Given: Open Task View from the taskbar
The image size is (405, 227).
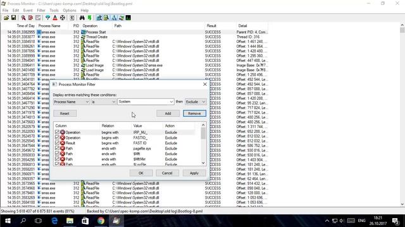Looking at the screenshot, I should [x=38, y=221].
